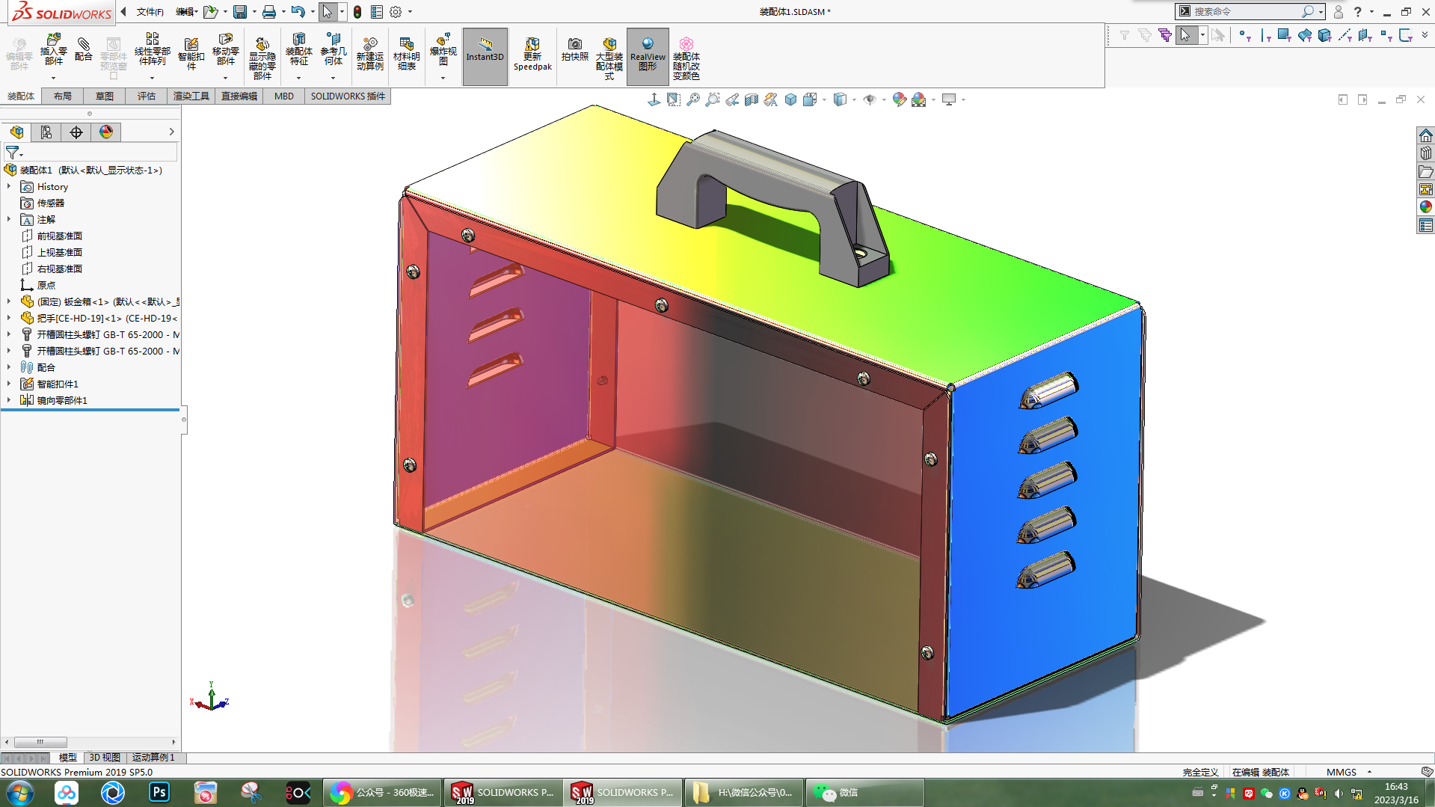Open the dropdown arrow under 插入零部件
Viewport: 1435px width, 807px height.
pos(53,78)
